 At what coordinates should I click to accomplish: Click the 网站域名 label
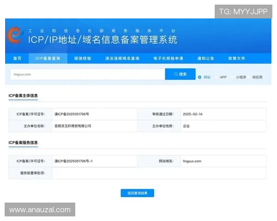point(166,161)
